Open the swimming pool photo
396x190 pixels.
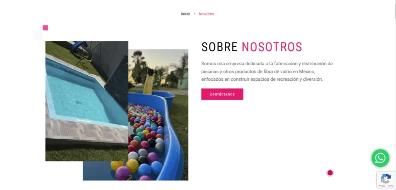coord(87,101)
